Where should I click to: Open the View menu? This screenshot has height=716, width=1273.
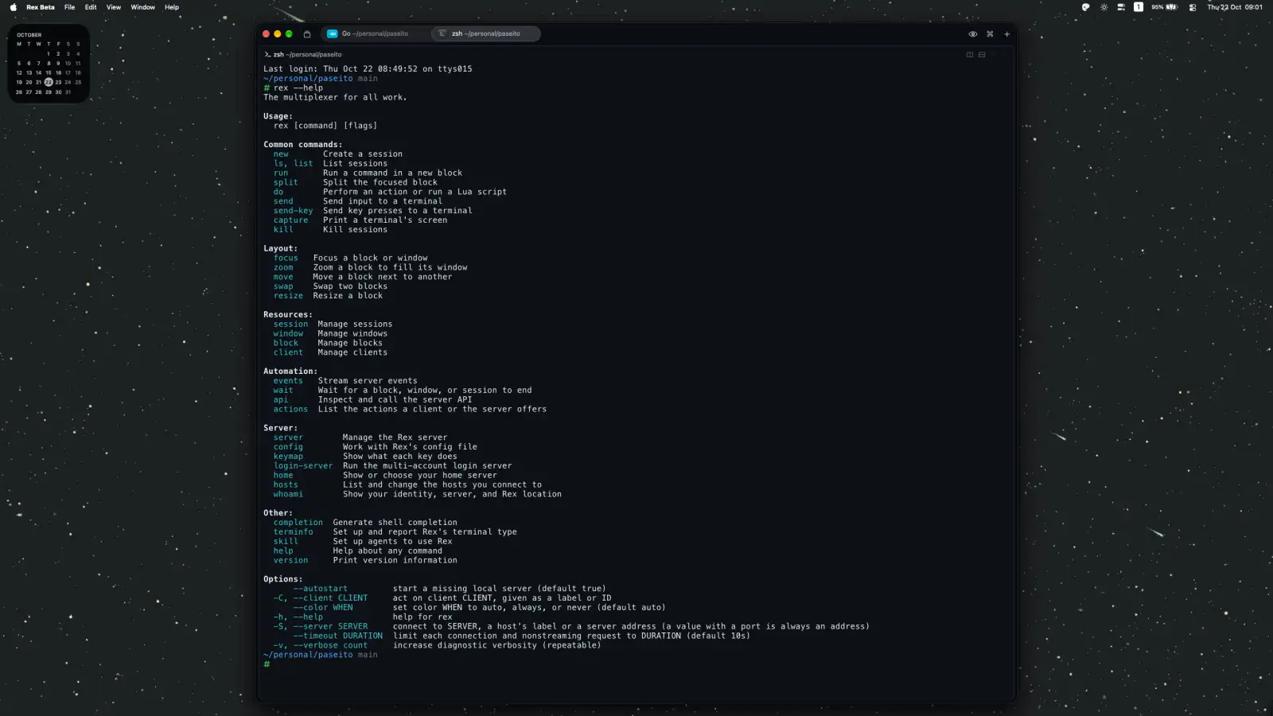click(114, 7)
